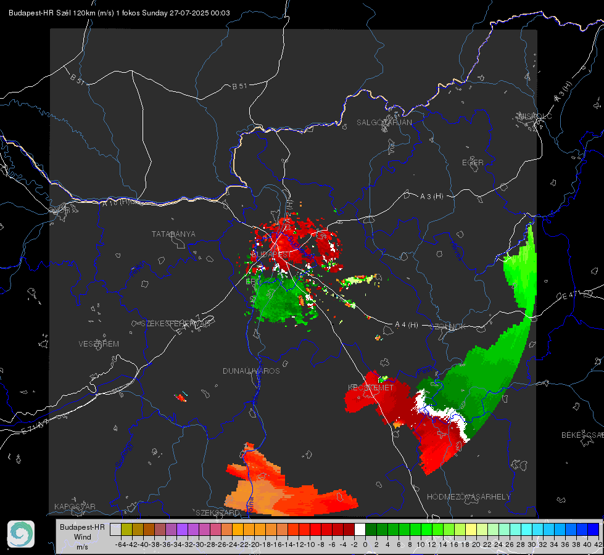Image resolution: width=604 pixels, height=555 pixels.
Task: Click the -30 legend value
Action: point(199,545)
